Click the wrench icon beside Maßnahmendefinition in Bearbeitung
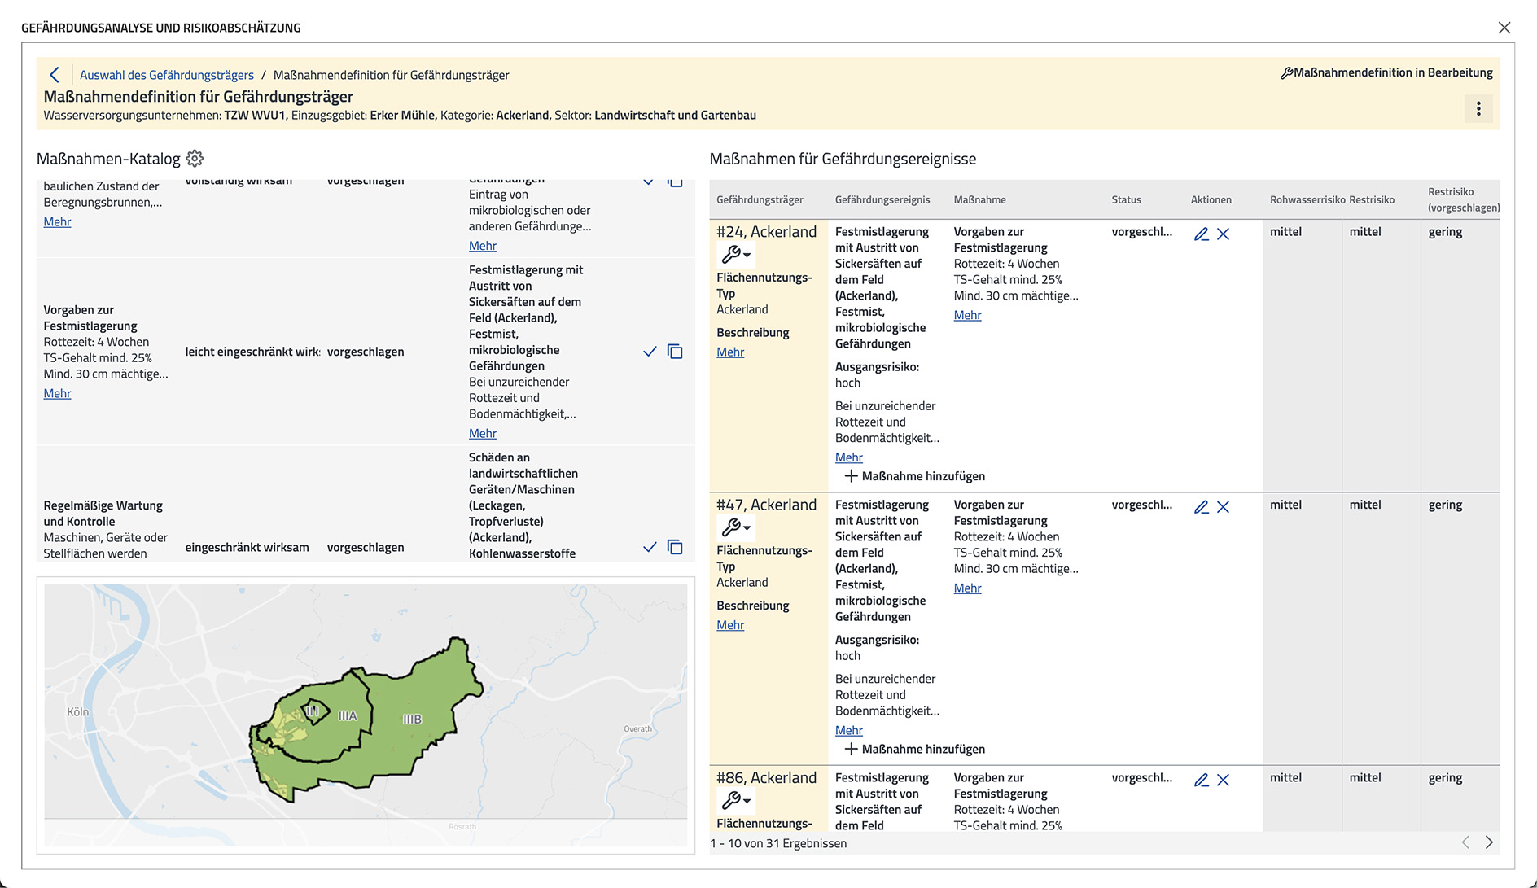This screenshot has height=888, width=1537. [1289, 72]
